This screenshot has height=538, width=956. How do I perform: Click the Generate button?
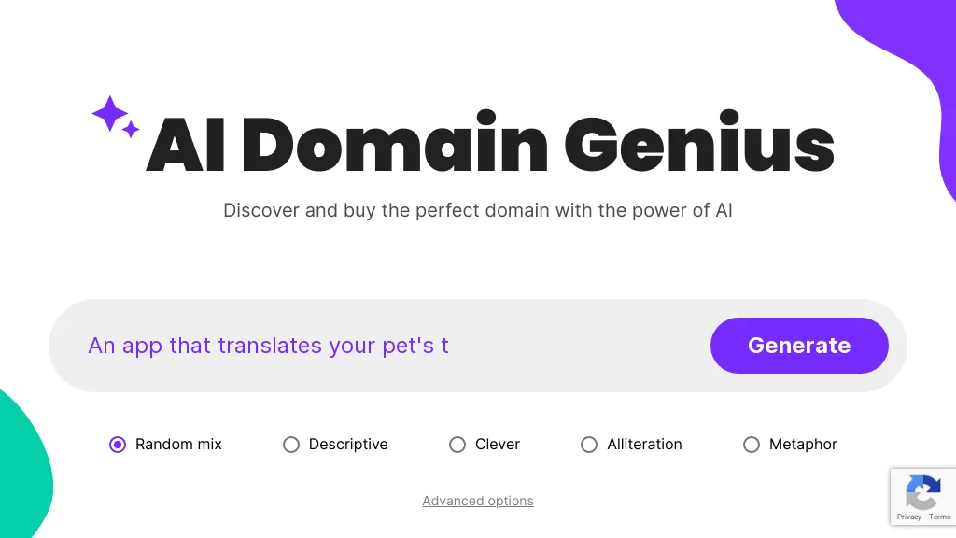click(799, 346)
